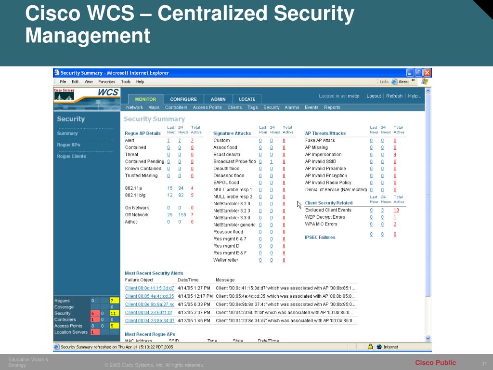Screen dimensions: 493x370
Task: Click yellow Rogues alarm box showing 7
Action: [114, 301]
